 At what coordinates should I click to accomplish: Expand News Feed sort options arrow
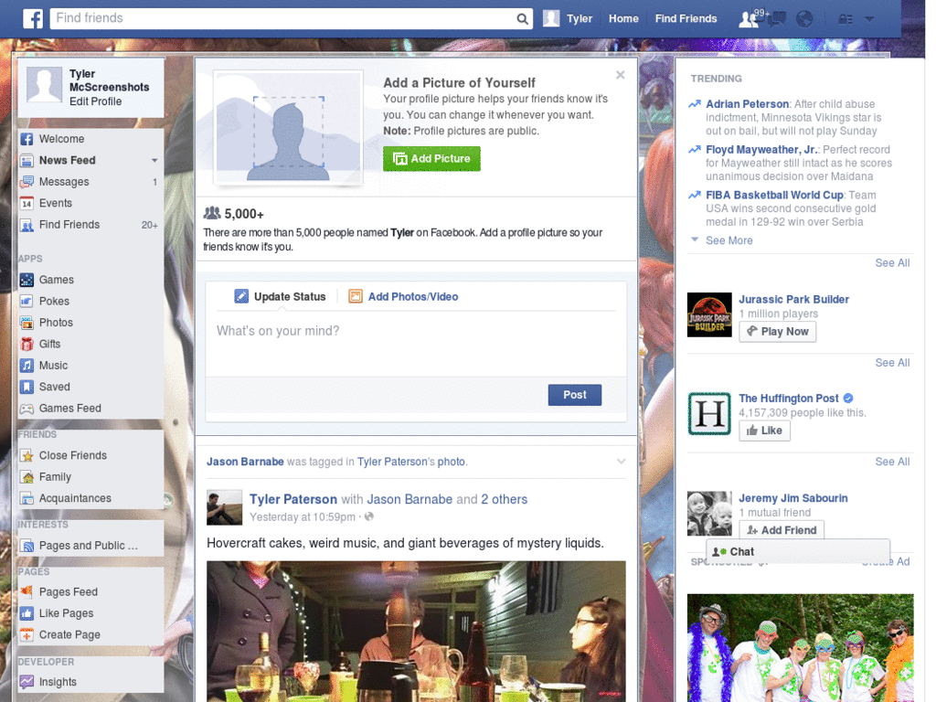tap(154, 161)
